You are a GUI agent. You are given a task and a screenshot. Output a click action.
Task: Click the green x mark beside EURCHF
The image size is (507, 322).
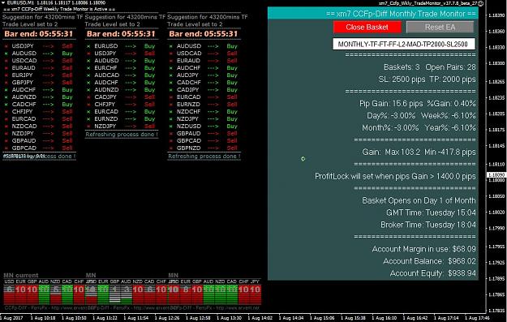88,68
